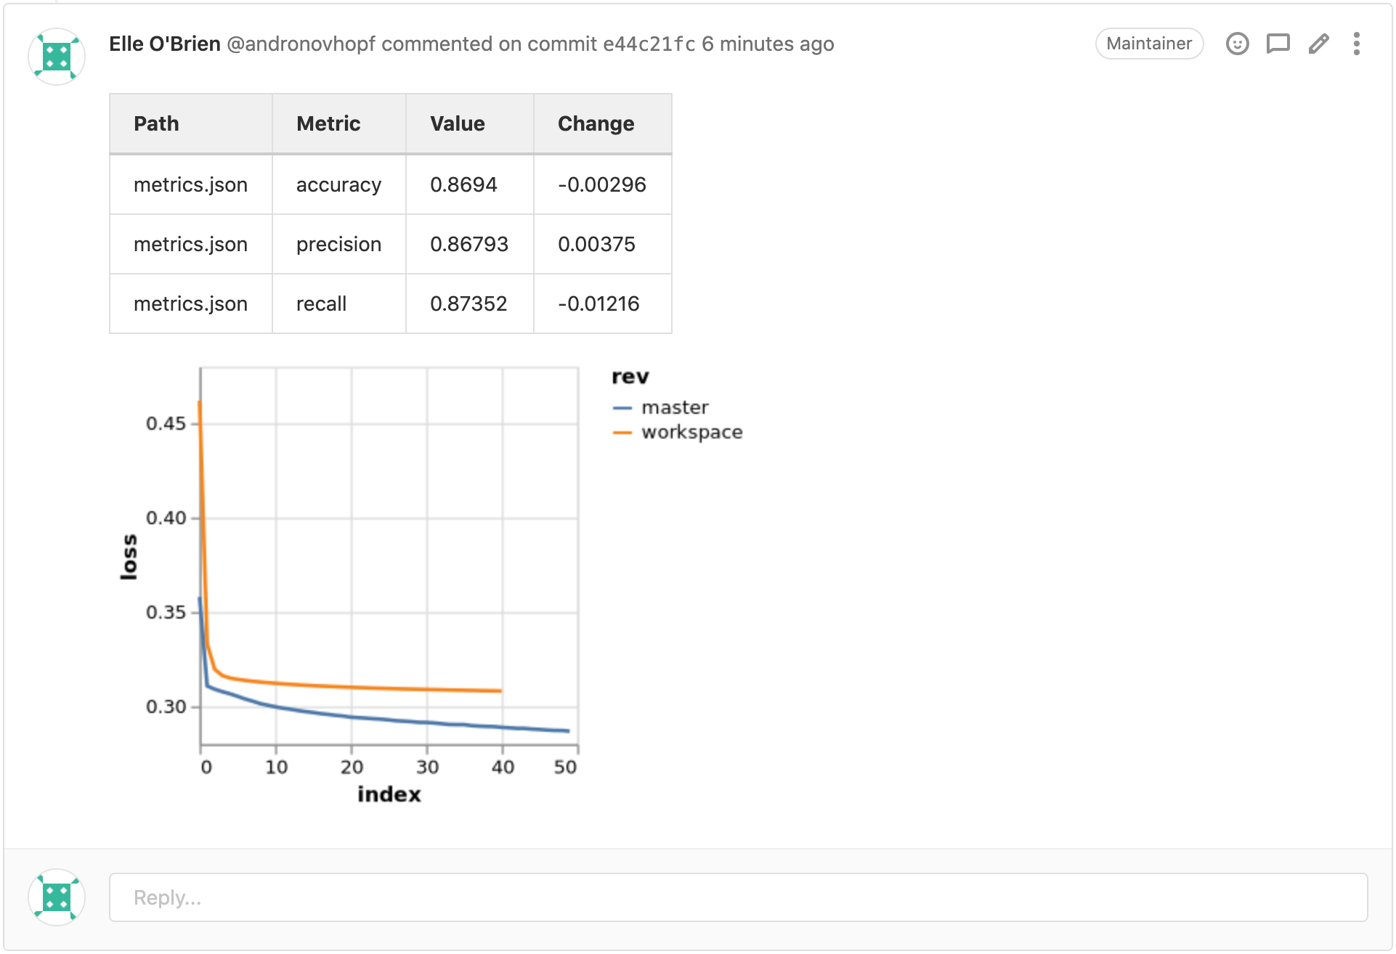Image resolution: width=1396 pixels, height=954 pixels.
Task: Open the @andronovhopf profile link
Action: coord(301,44)
